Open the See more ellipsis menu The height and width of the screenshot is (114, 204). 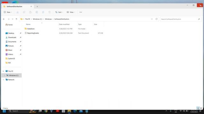click(81, 12)
